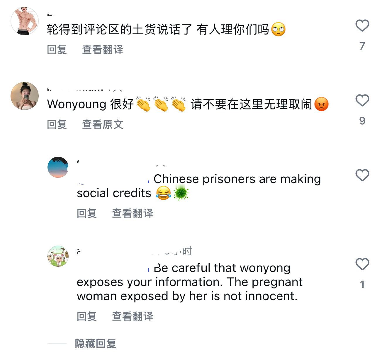This screenshot has width=387, height=353.
Task: Like the pregnant woman information reply
Action: [362, 264]
